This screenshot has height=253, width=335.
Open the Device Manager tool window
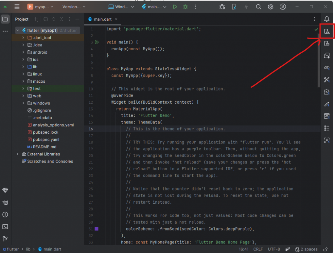pos(326,31)
